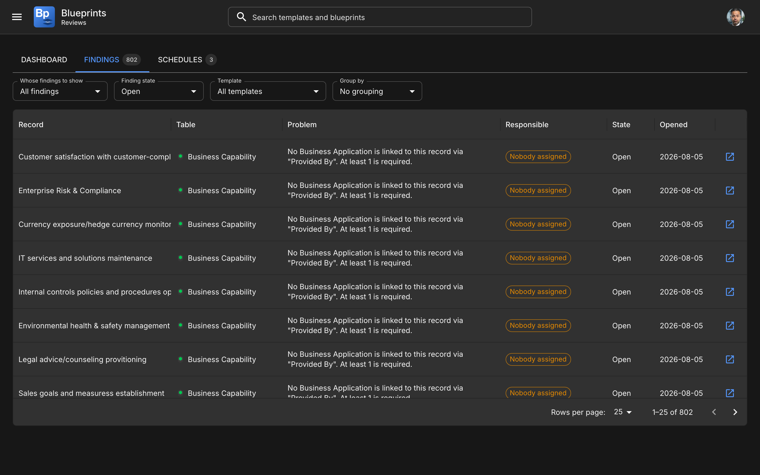Open Internal controls finding external link icon
Screen dimensions: 760x475
click(730, 292)
